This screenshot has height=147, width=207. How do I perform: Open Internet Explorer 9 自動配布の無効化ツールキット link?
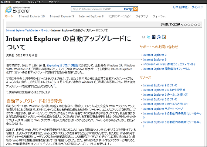coord(172,115)
